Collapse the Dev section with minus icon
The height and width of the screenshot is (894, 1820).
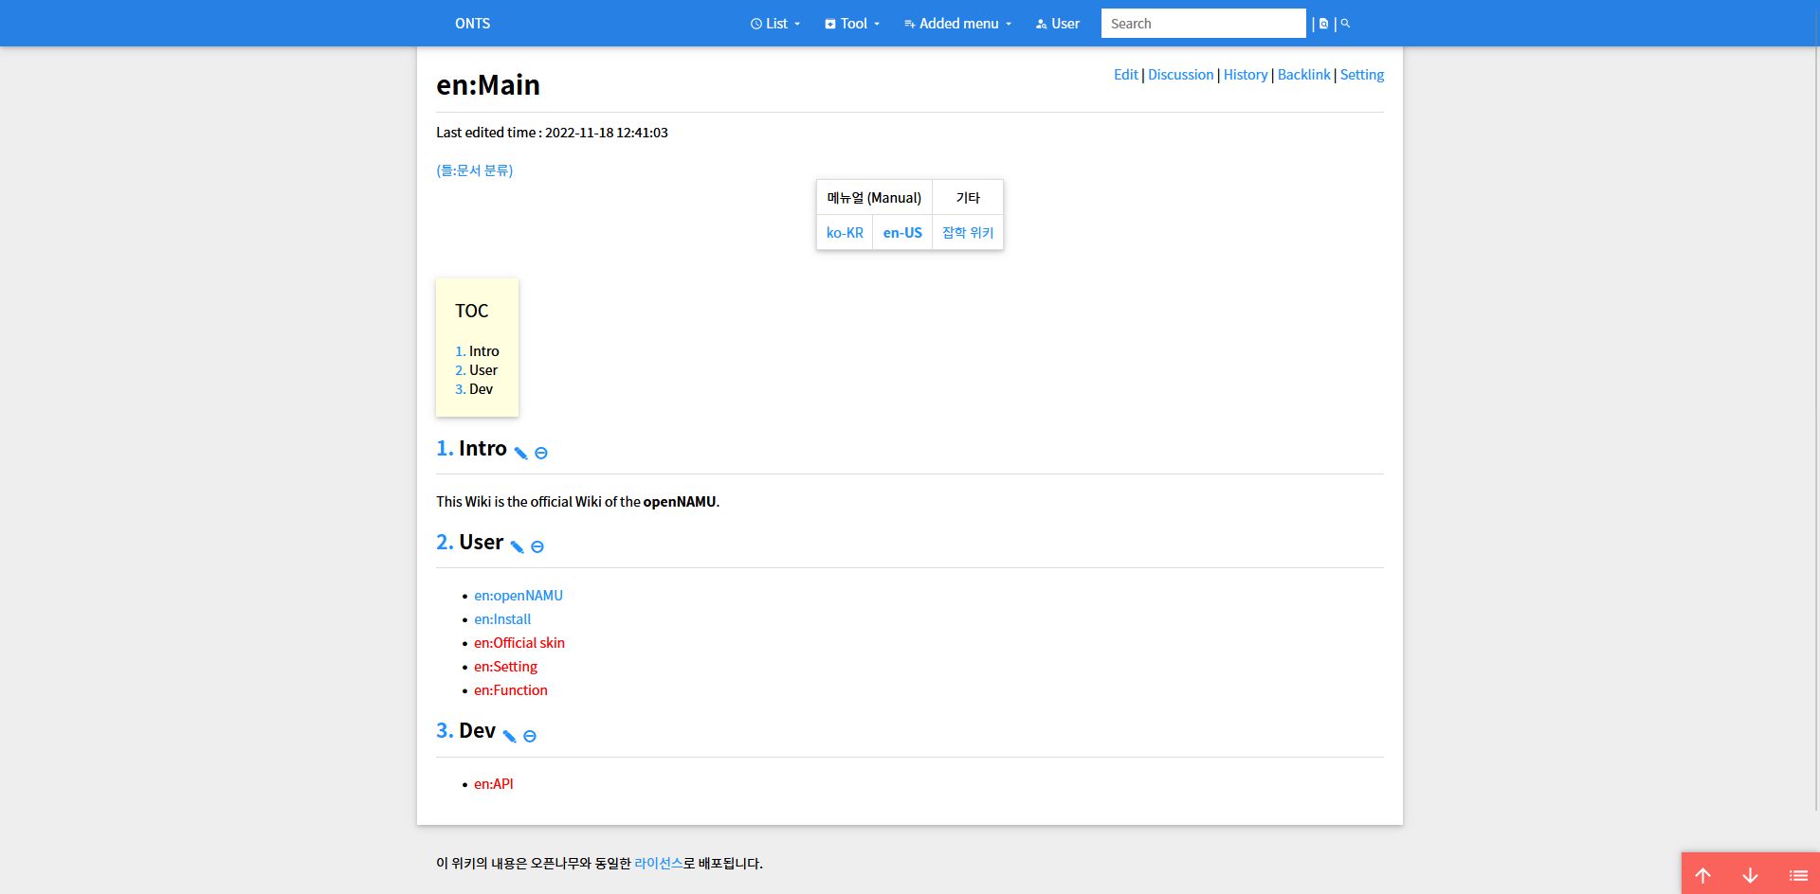click(x=529, y=736)
